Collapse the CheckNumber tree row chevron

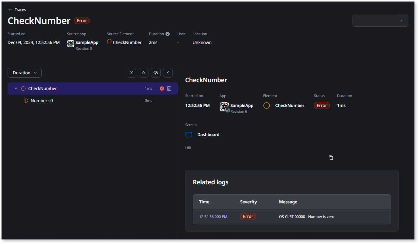[x=16, y=89]
